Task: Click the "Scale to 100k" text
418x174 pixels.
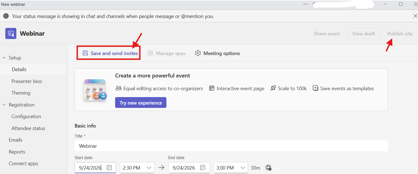Action: pyautogui.click(x=292, y=89)
